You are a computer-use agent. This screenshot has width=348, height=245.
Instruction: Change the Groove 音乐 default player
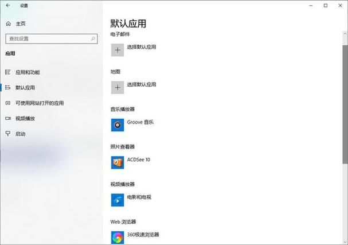[x=140, y=122]
